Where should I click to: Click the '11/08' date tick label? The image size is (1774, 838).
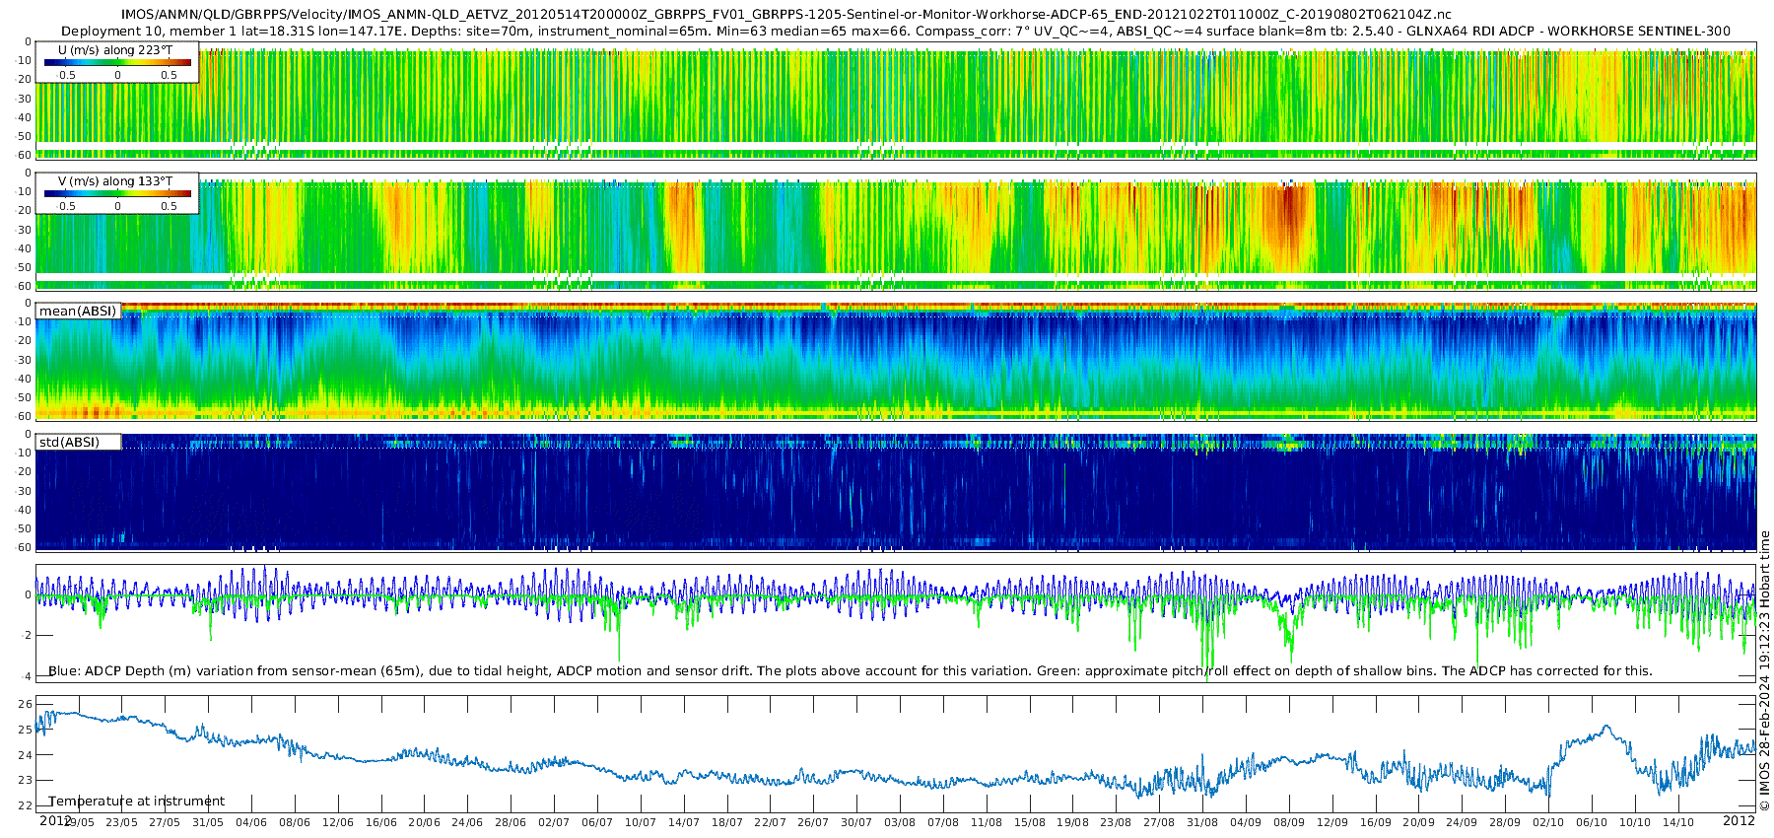pyautogui.click(x=987, y=822)
